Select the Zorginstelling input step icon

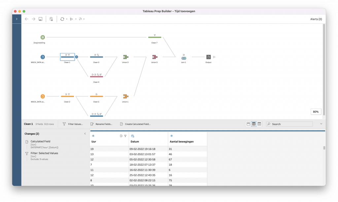click(43, 37)
